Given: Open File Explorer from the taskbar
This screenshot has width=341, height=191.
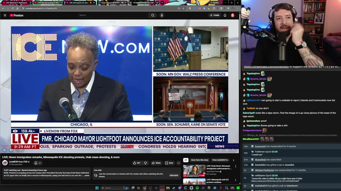Looking at the screenshot, I should click(168, 188).
